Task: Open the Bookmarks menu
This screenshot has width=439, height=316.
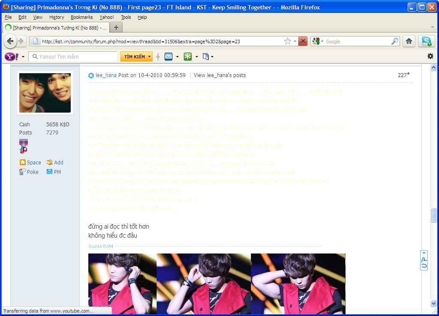Action: 82,17
